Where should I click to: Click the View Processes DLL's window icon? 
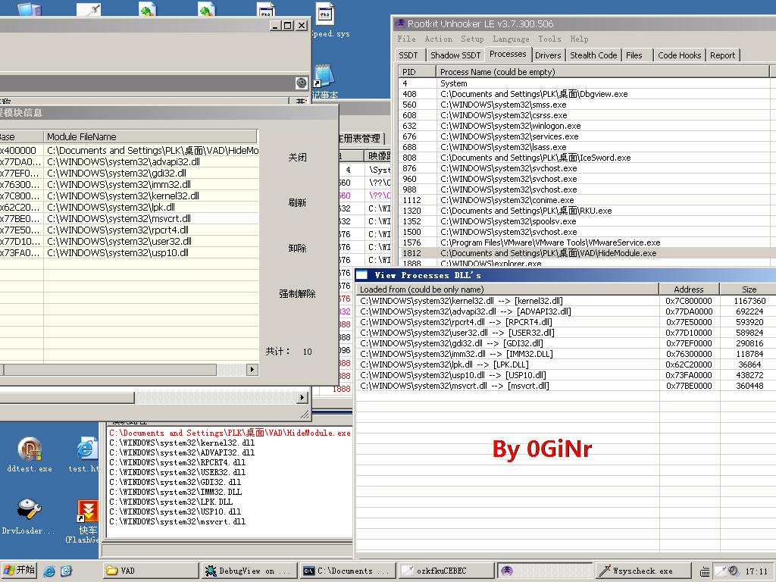(x=362, y=275)
